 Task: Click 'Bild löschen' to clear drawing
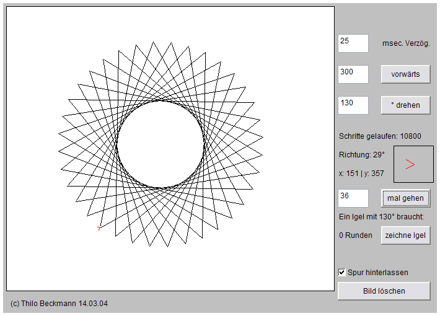point(384,291)
